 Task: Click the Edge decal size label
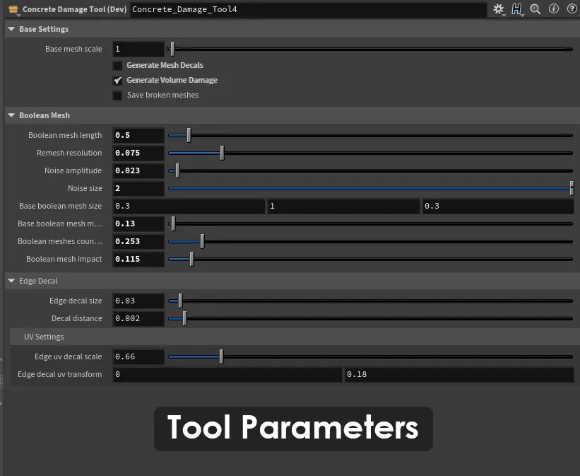76,301
